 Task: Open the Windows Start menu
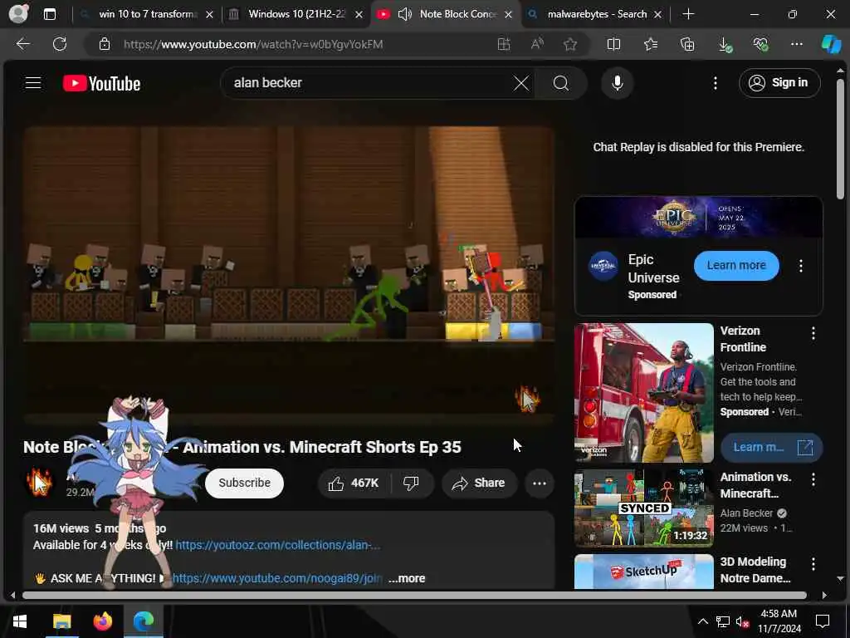(x=20, y=621)
